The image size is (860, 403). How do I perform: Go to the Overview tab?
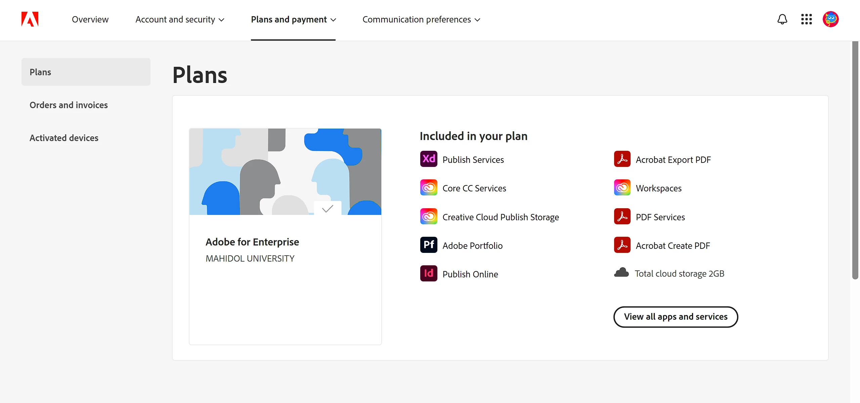click(90, 19)
